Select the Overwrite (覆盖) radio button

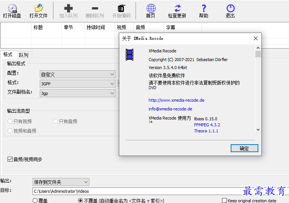tap(35, 201)
